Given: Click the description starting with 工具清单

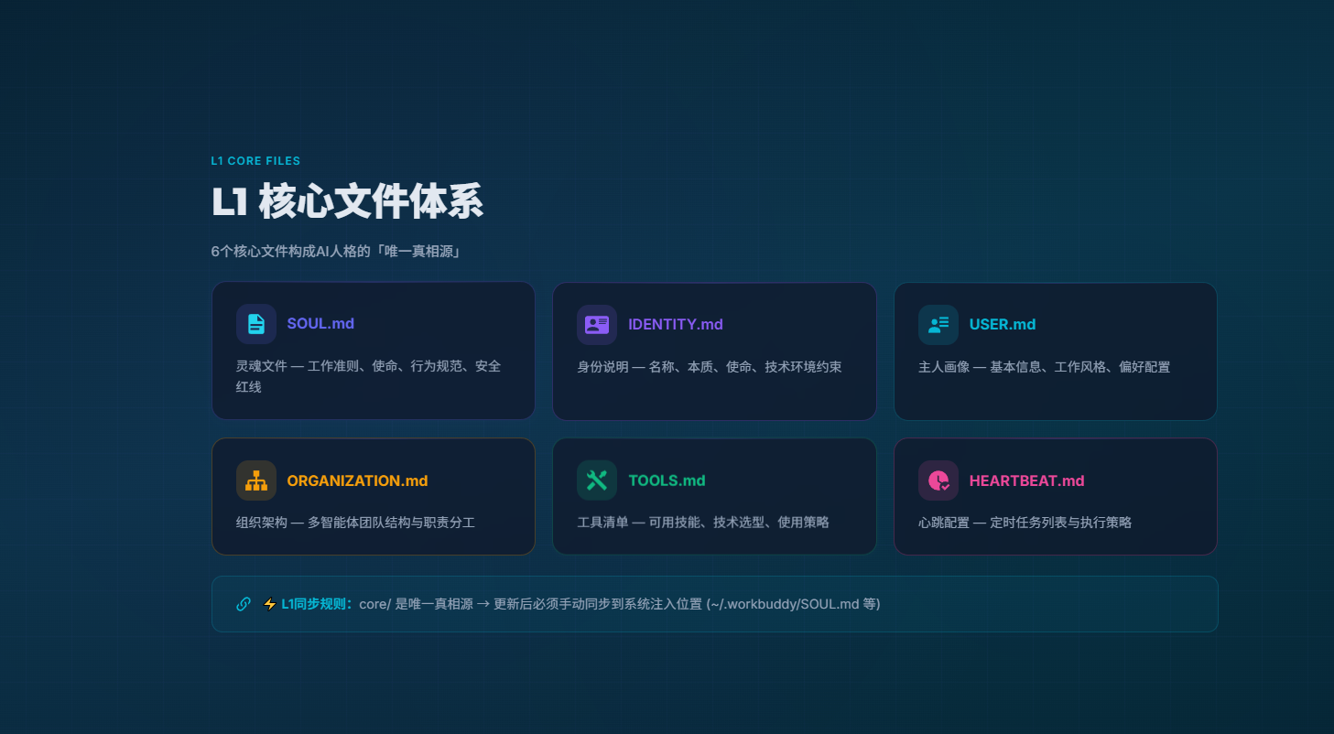Looking at the screenshot, I should [703, 523].
